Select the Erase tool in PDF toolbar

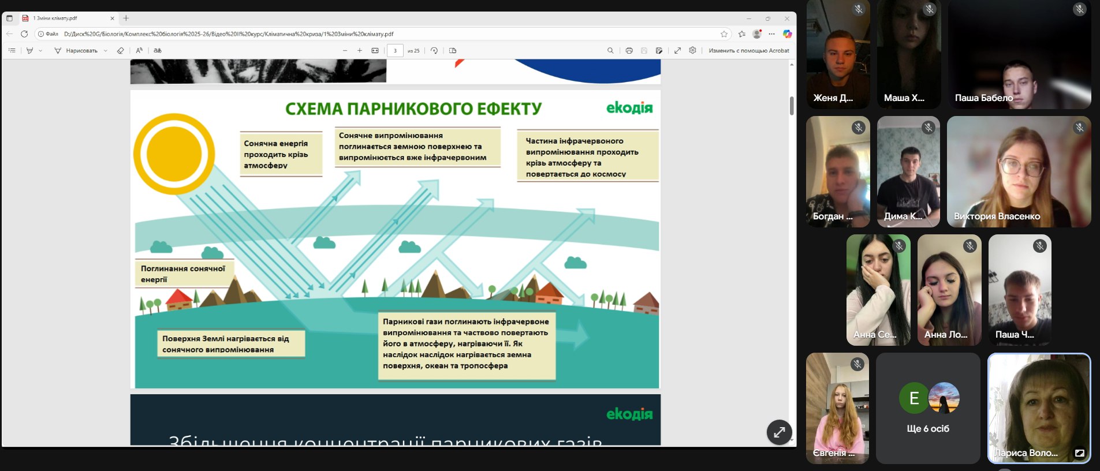click(x=120, y=51)
